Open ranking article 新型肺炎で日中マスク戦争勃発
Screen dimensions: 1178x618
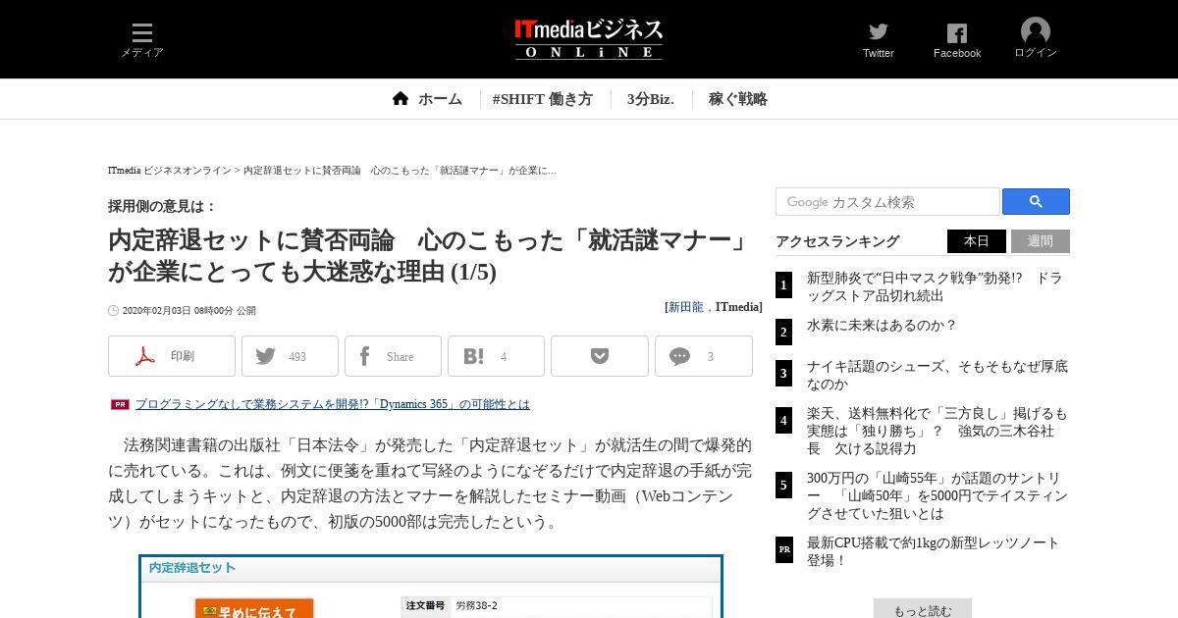(935, 286)
